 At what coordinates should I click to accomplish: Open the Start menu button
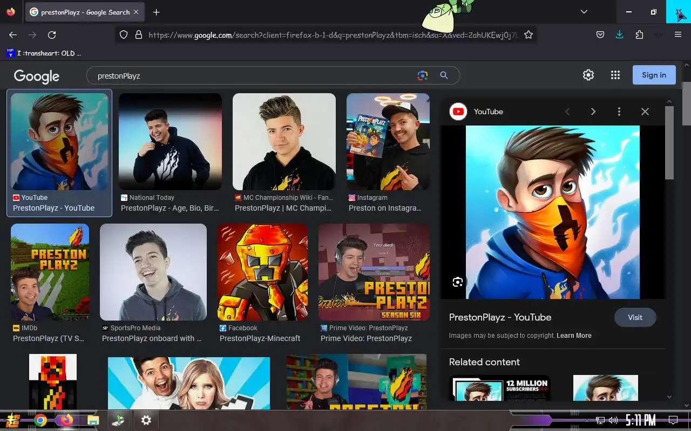(x=13, y=421)
